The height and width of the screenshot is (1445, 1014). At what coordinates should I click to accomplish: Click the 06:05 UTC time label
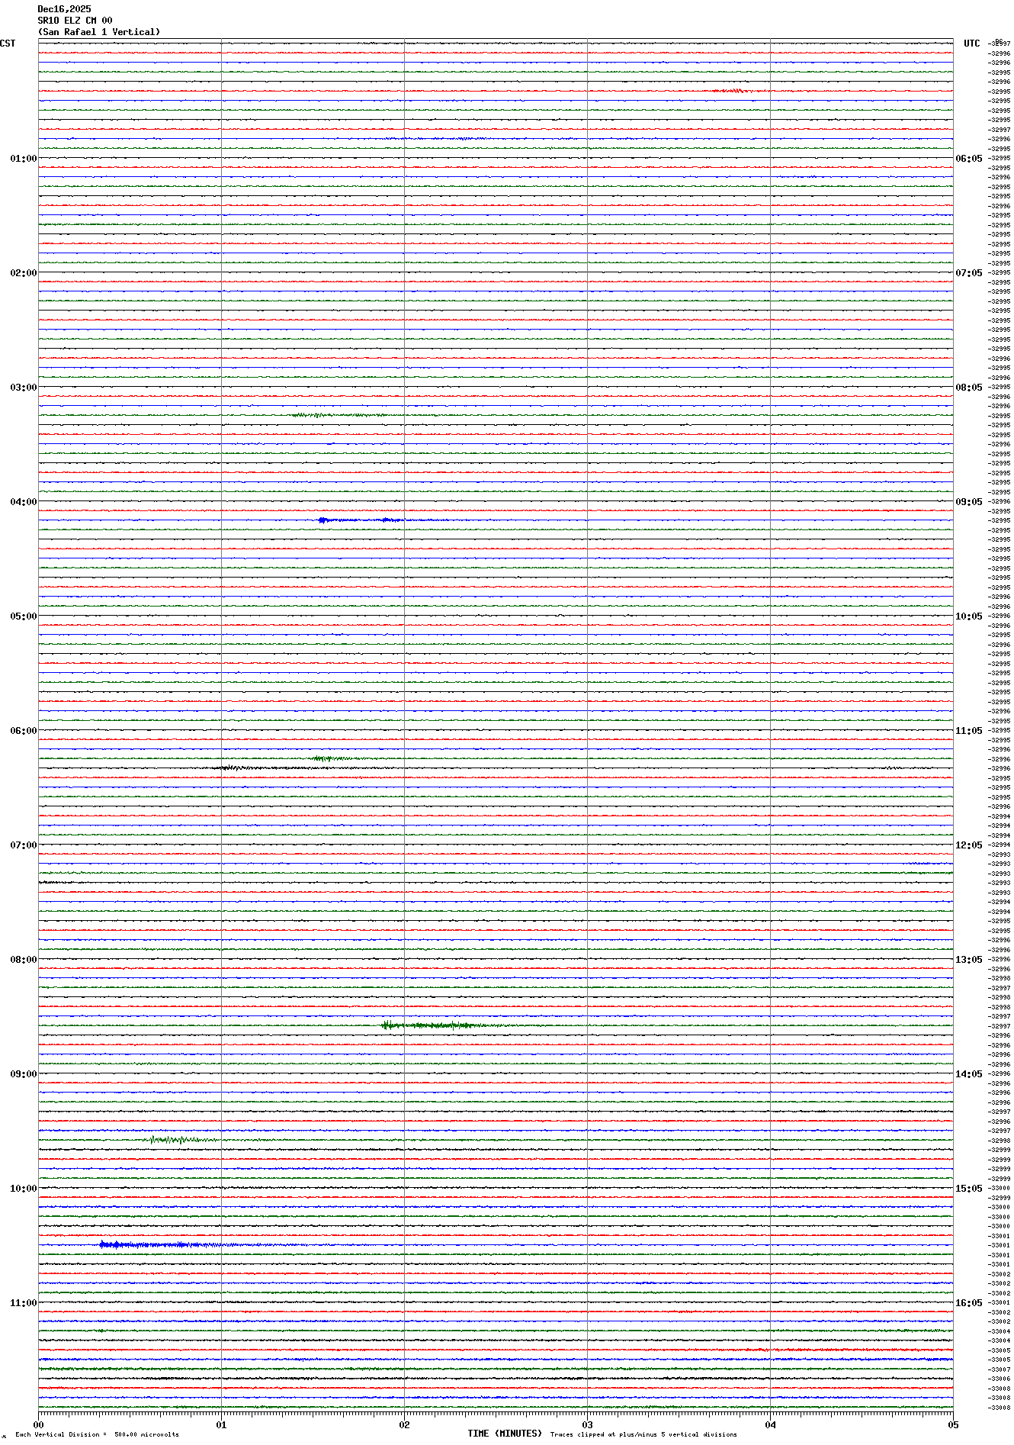pyautogui.click(x=969, y=159)
